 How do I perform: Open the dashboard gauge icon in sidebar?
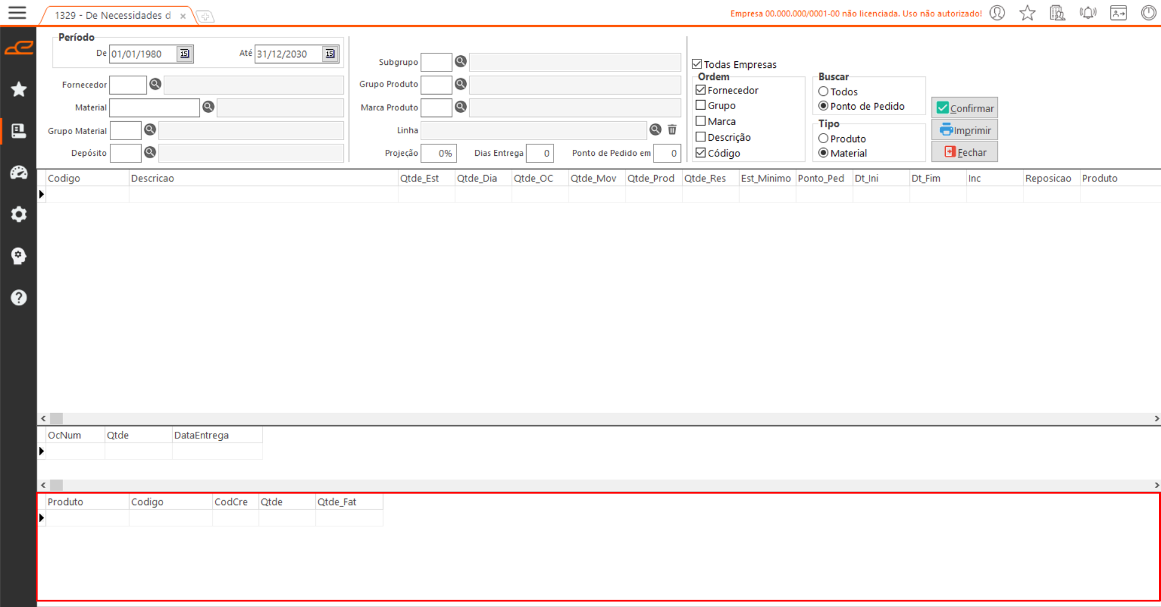19,173
